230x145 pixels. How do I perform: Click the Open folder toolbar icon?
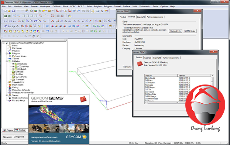tap(9, 11)
